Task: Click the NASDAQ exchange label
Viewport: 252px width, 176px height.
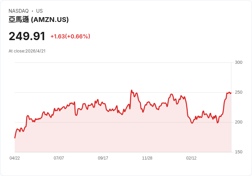Action: [x=18, y=11]
